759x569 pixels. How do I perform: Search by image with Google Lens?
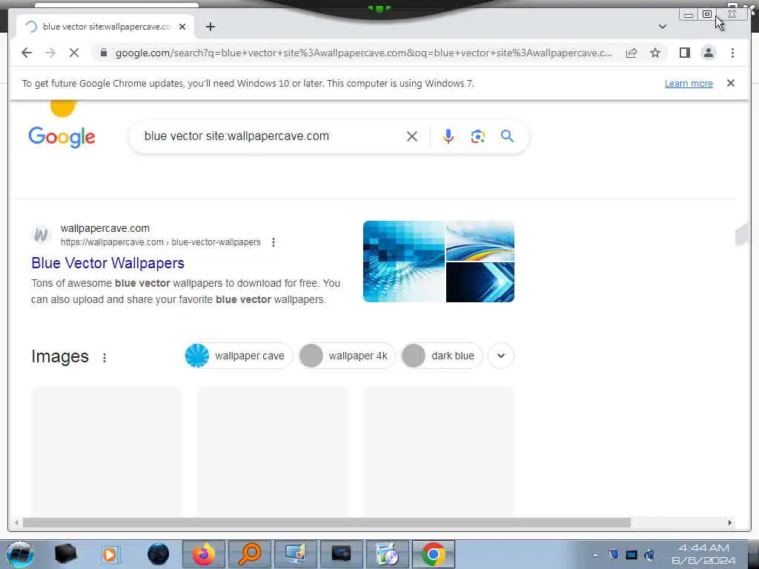click(478, 136)
